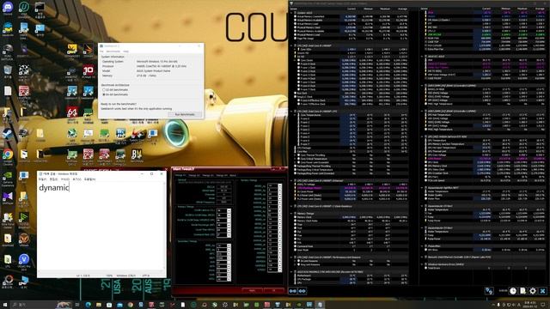This screenshot has width=550, height=309.
Task: Click the HWiNFO collapse arrows icon beside it
Action: pos(302,291)
